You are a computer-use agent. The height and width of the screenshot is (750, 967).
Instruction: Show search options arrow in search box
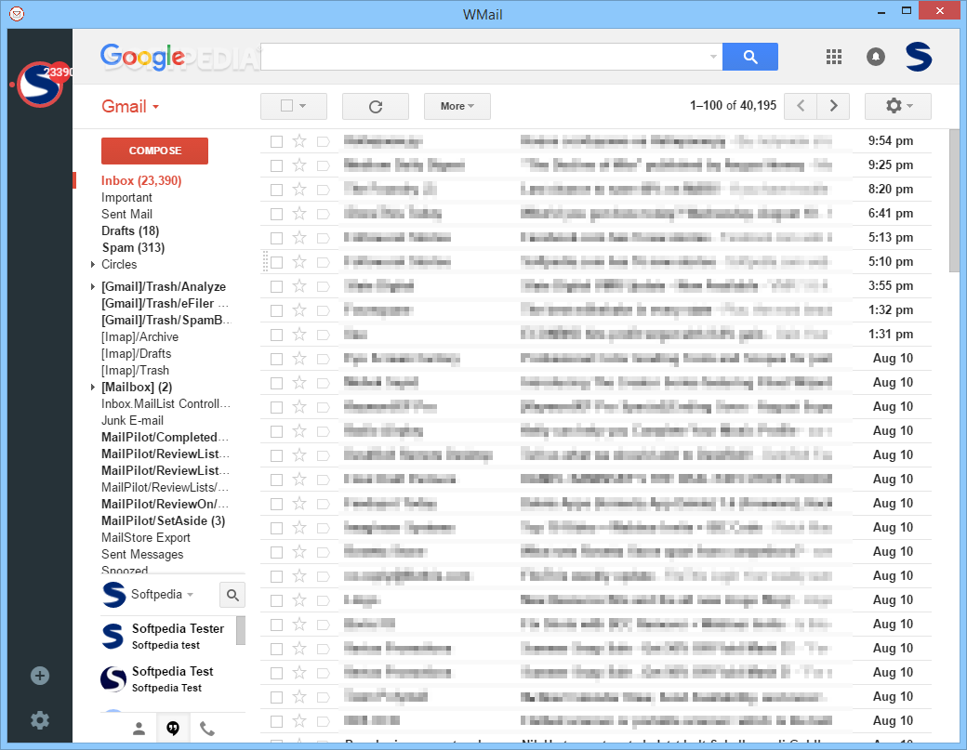click(713, 57)
